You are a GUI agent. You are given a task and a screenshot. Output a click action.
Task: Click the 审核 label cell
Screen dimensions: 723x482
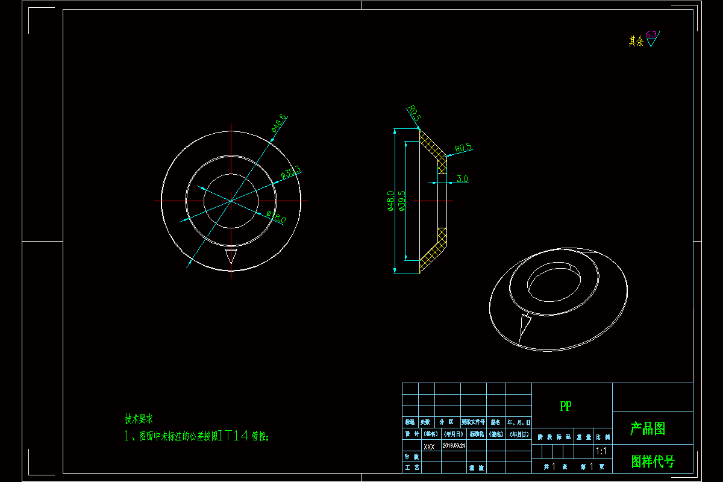412,456
